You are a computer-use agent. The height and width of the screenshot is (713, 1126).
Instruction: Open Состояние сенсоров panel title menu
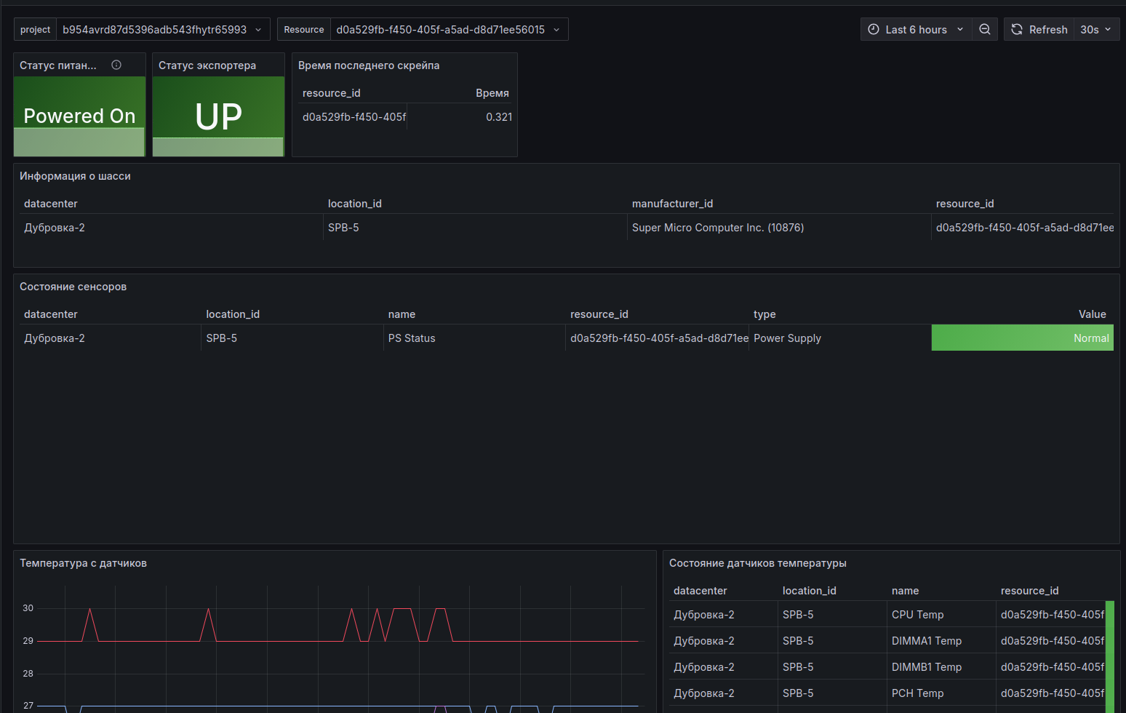[x=73, y=287]
